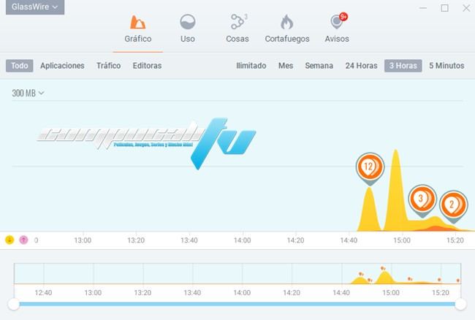
Task: Open the GlassWire main menu dropdown
Action: click(x=35, y=7)
